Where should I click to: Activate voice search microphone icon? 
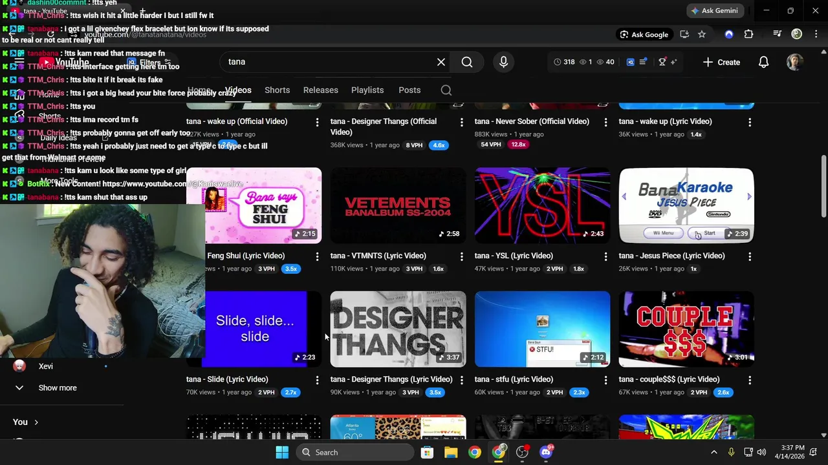click(503, 62)
